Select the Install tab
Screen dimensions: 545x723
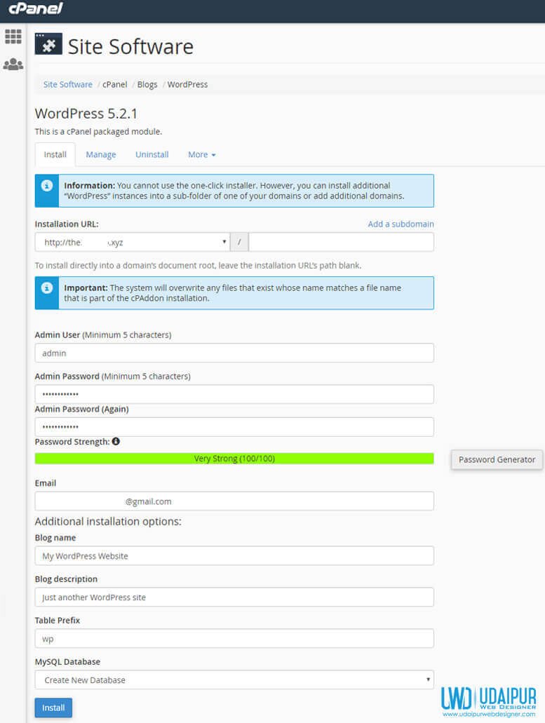55,154
